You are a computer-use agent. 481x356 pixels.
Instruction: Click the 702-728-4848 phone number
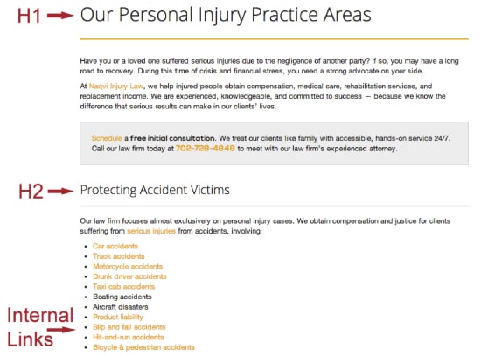(206, 148)
